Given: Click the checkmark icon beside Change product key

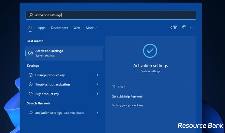Looking at the screenshot, I should point(30,75).
